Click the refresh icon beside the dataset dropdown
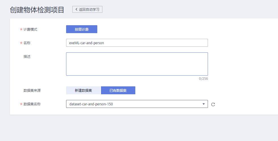 click(x=213, y=104)
